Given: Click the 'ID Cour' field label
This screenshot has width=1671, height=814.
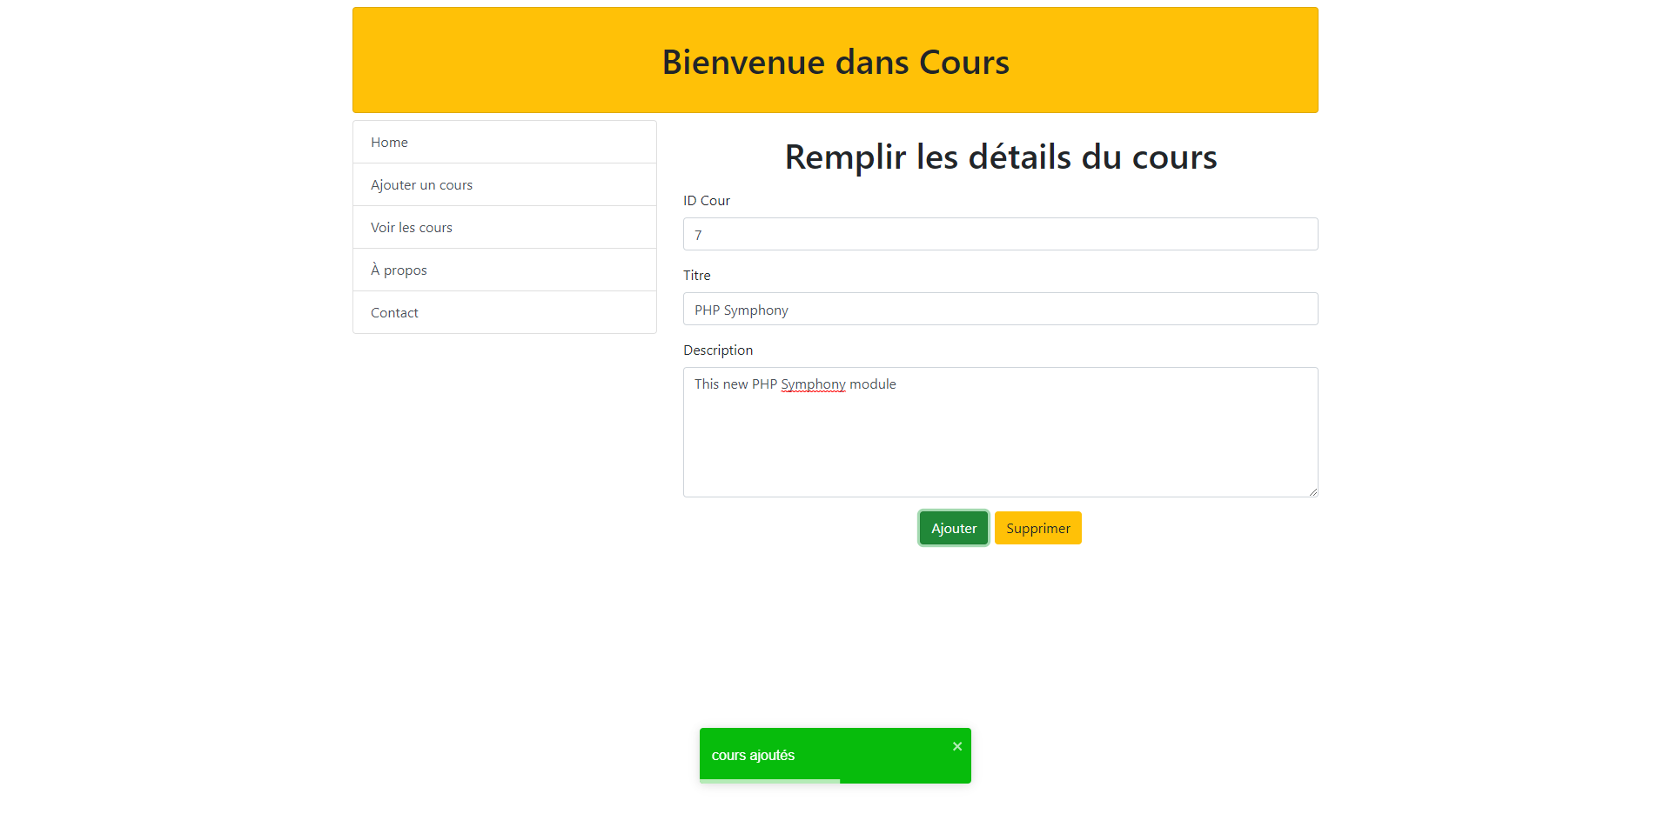Looking at the screenshot, I should pos(706,201).
